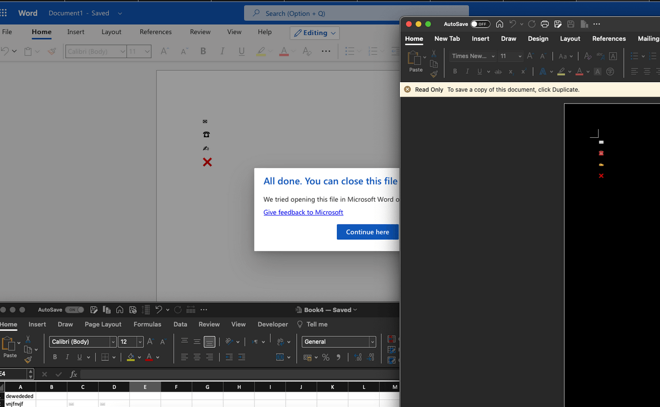
Task: Open the Calibri (Body) font dropdown in Excel
Action: tap(113, 342)
